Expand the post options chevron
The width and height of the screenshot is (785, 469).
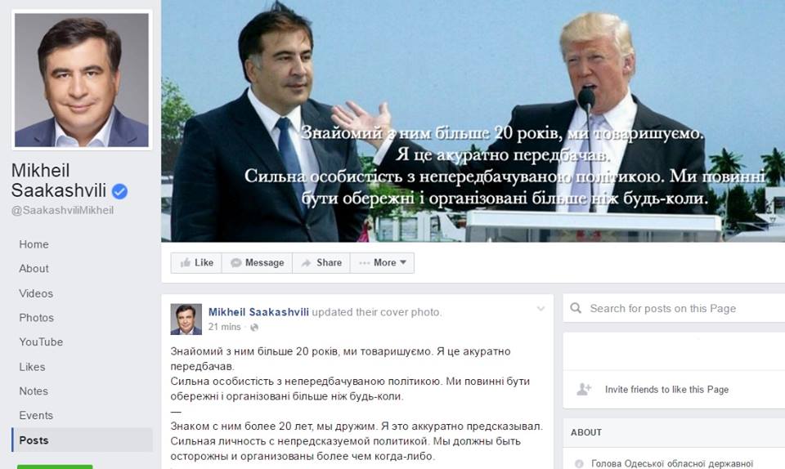pos(541,309)
